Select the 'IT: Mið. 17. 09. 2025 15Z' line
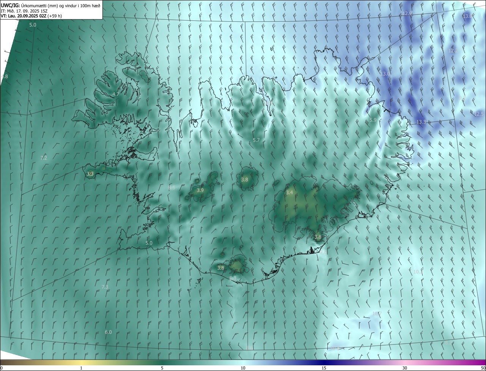Image resolution: width=486 pixels, height=371 pixels. tap(24, 11)
